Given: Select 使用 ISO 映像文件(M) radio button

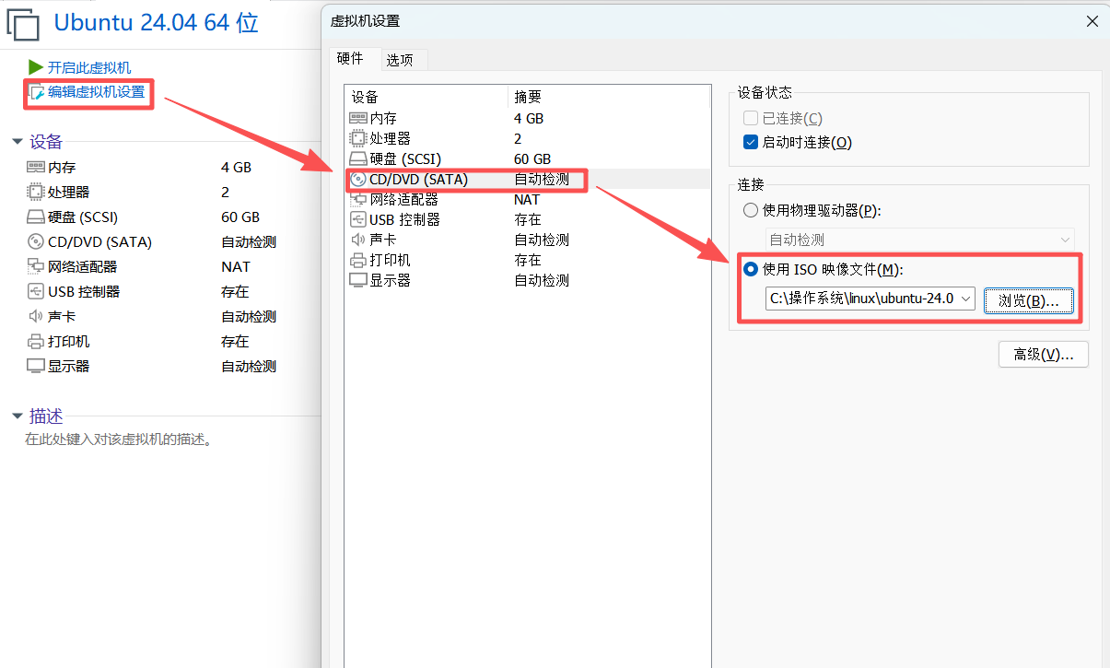Looking at the screenshot, I should pyautogui.click(x=751, y=269).
